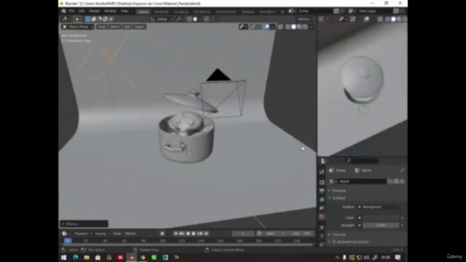Viewport: 466px width, 262px height.
Task: Click the View Layer name field
Action: coord(376,11)
